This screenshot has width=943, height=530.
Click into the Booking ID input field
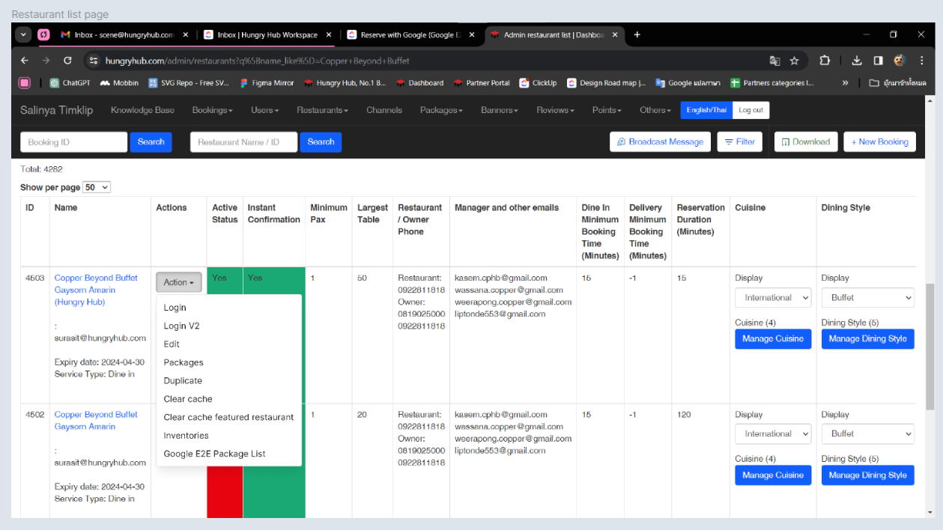[73, 142]
